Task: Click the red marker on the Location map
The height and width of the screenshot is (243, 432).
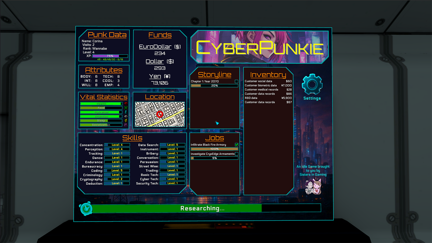Action: point(160,114)
